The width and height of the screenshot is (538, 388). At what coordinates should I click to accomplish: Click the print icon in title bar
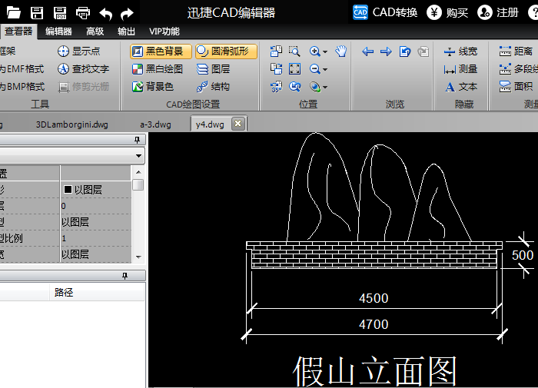click(83, 13)
